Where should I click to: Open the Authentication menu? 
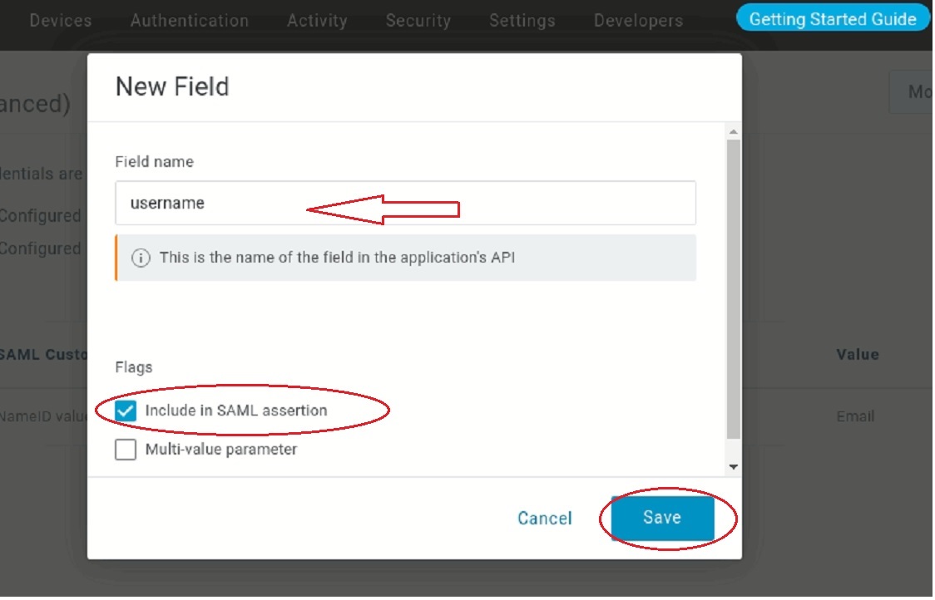pos(190,21)
